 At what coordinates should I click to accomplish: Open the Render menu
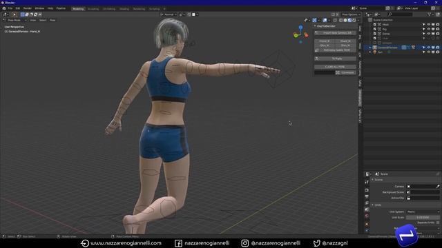click(x=28, y=8)
